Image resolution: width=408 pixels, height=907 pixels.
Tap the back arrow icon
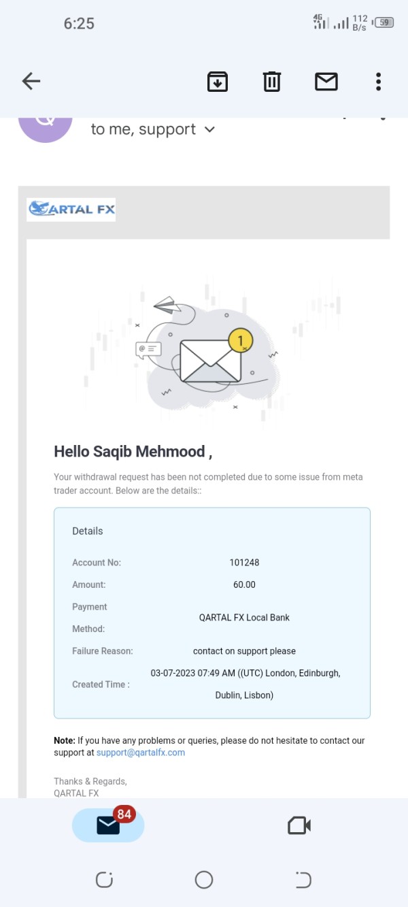[31, 82]
